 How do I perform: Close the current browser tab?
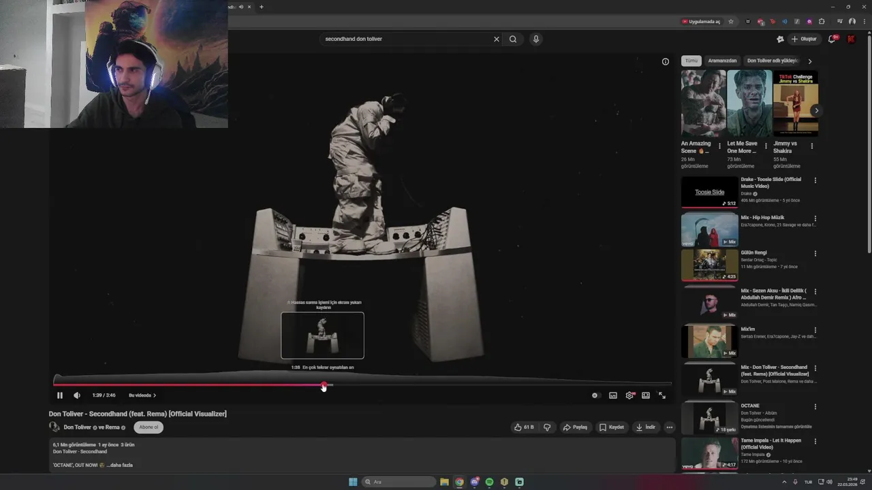pos(249,7)
